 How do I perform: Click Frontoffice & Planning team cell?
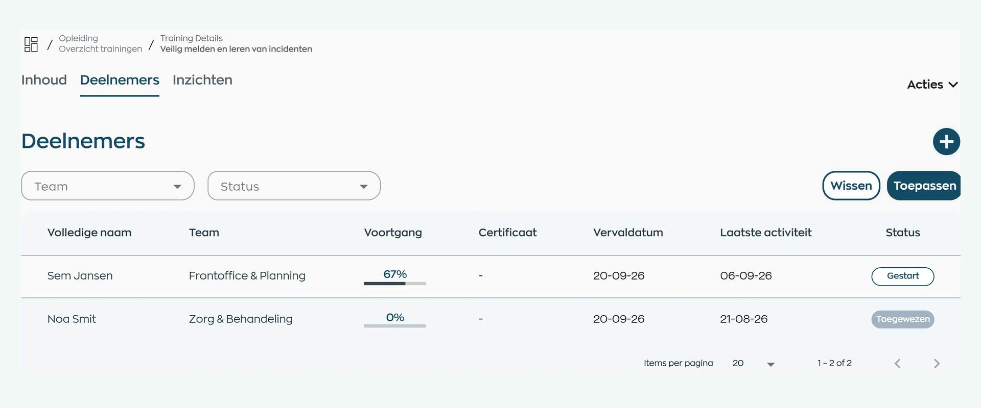(x=247, y=276)
